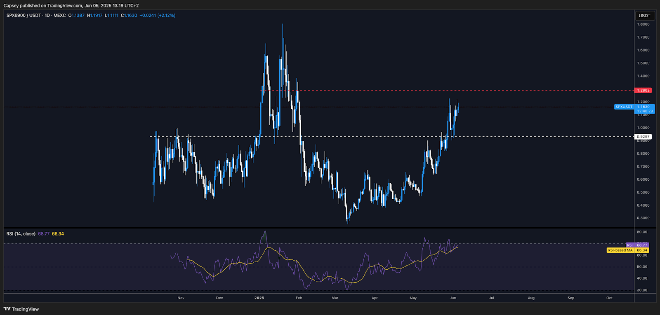Click the 80.00 RSI axis label
This screenshot has width=660, height=315.
(642, 232)
